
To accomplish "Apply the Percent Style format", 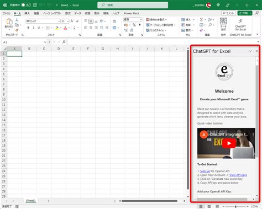I will click(134, 25).
